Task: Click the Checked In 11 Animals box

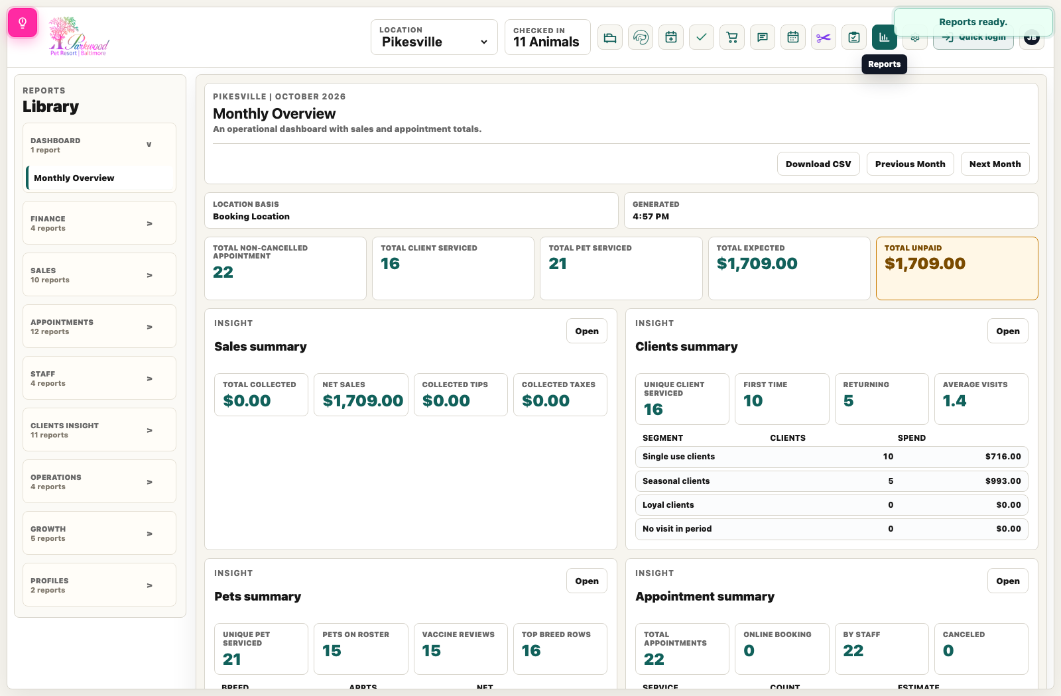Action: click(x=548, y=37)
